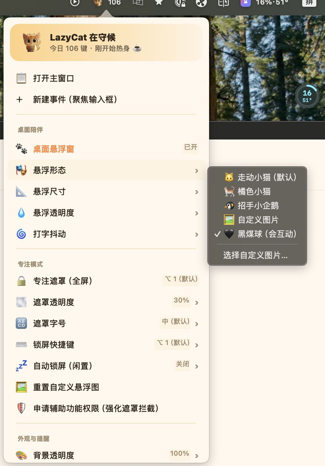This screenshot has width=325, height=466.
Task: Expand the 背景透明度 chevron
Action: (x=197, y=456)
